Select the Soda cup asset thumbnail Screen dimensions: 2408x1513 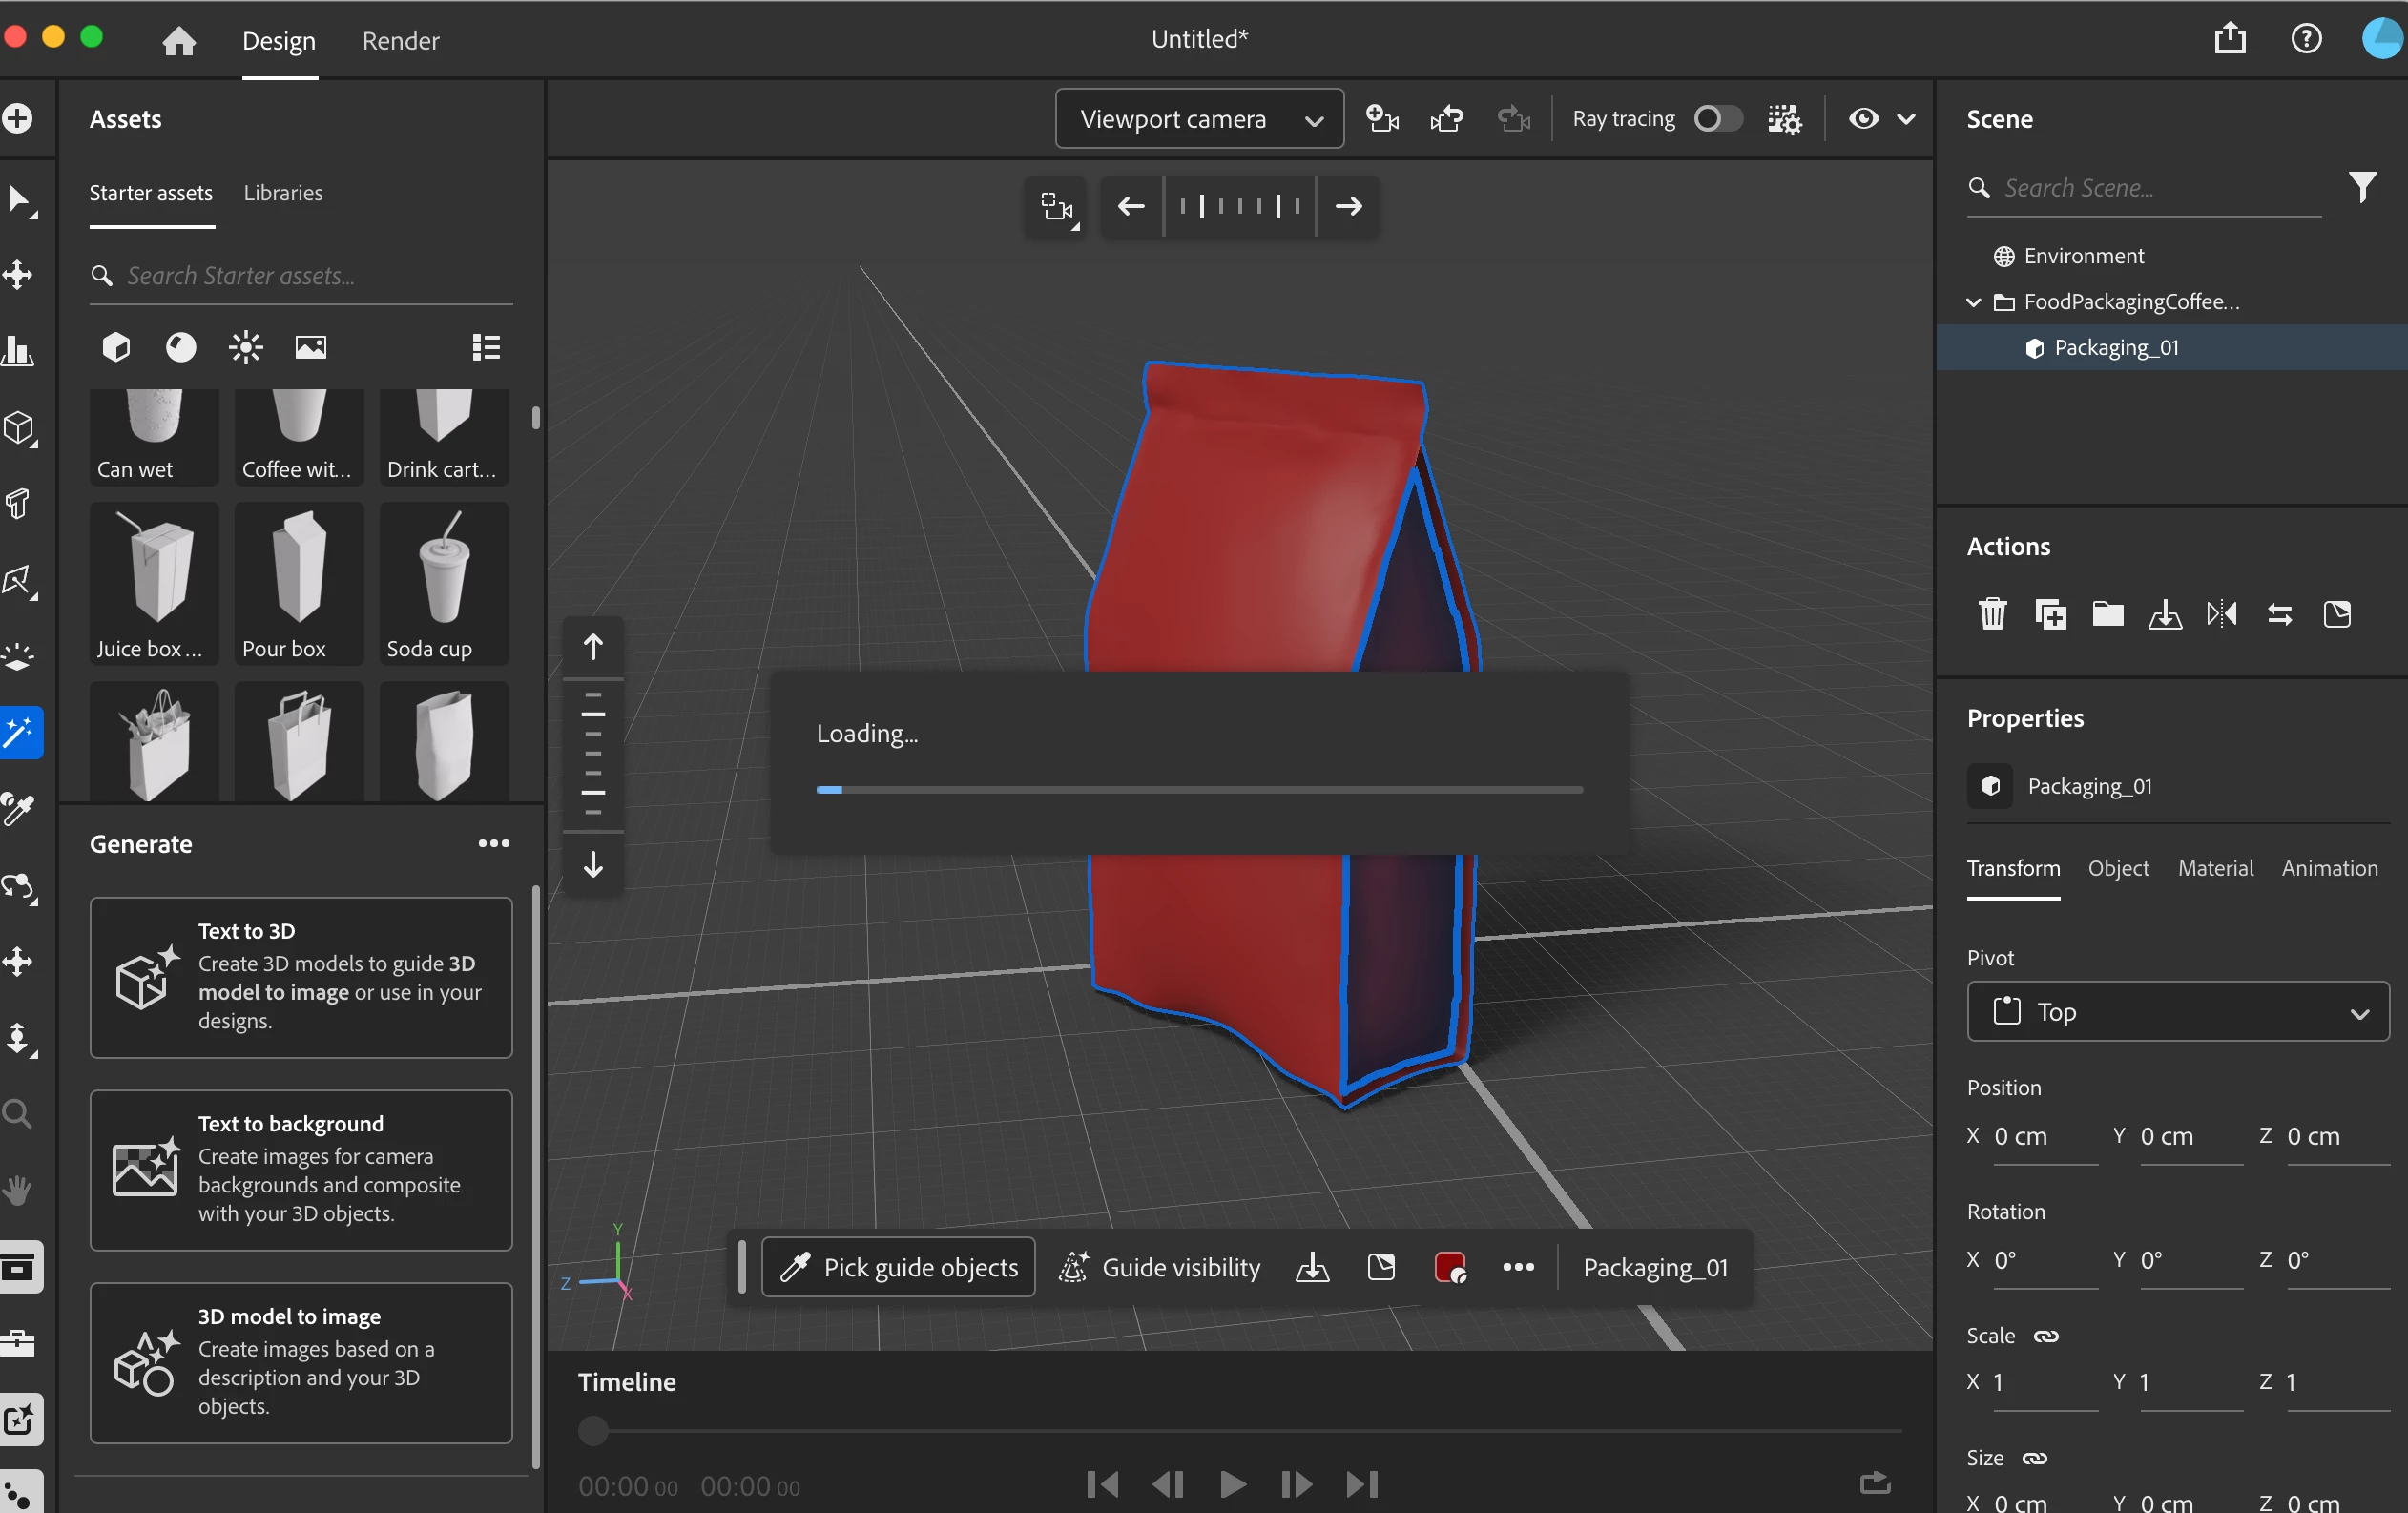click(x=444, y=584)
